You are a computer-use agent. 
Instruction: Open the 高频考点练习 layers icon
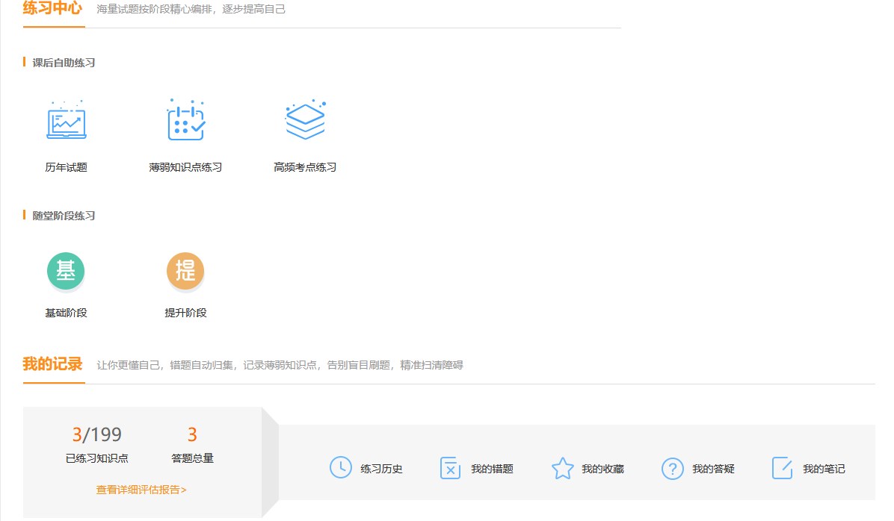pyautogui.click(x=305, y=119)
